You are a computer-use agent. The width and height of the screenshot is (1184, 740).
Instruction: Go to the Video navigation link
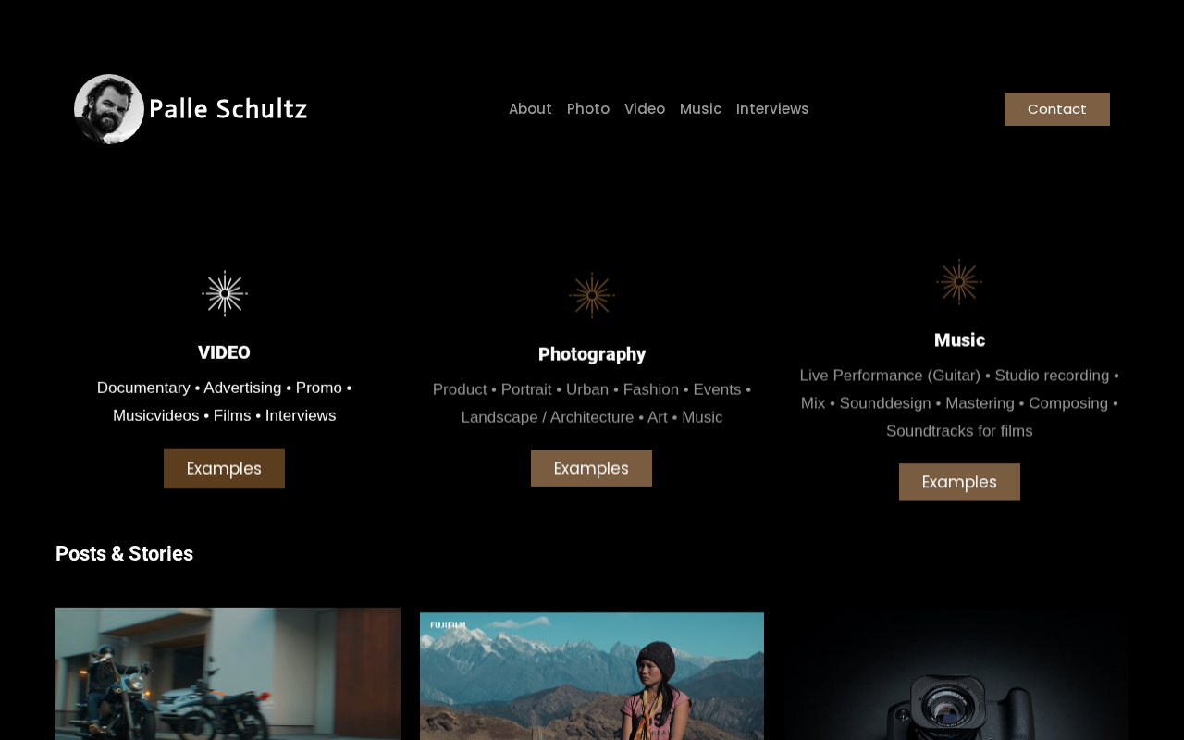pos(645,109)
